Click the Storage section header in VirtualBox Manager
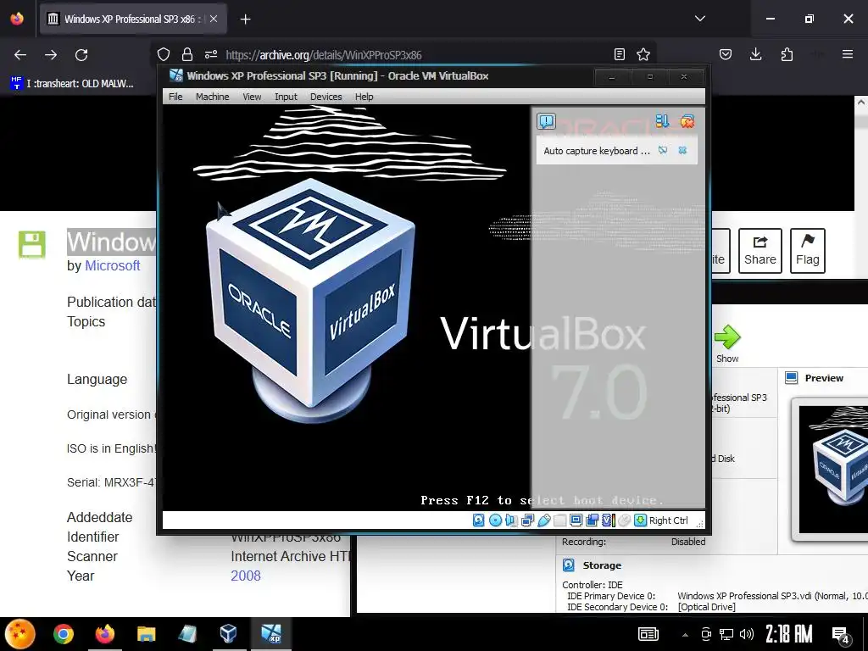Screen dimensions: 868x651 602,565
